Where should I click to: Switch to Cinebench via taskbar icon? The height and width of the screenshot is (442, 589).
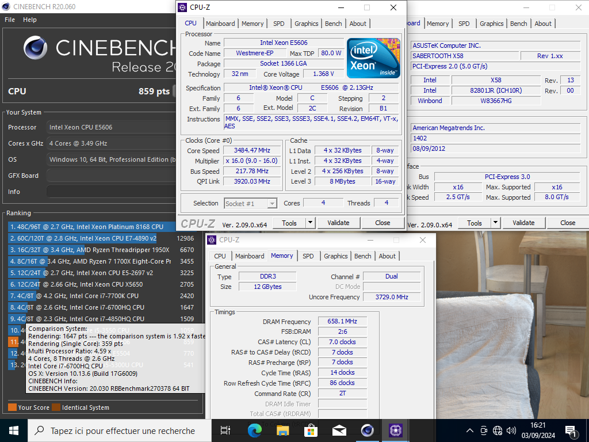368,430
